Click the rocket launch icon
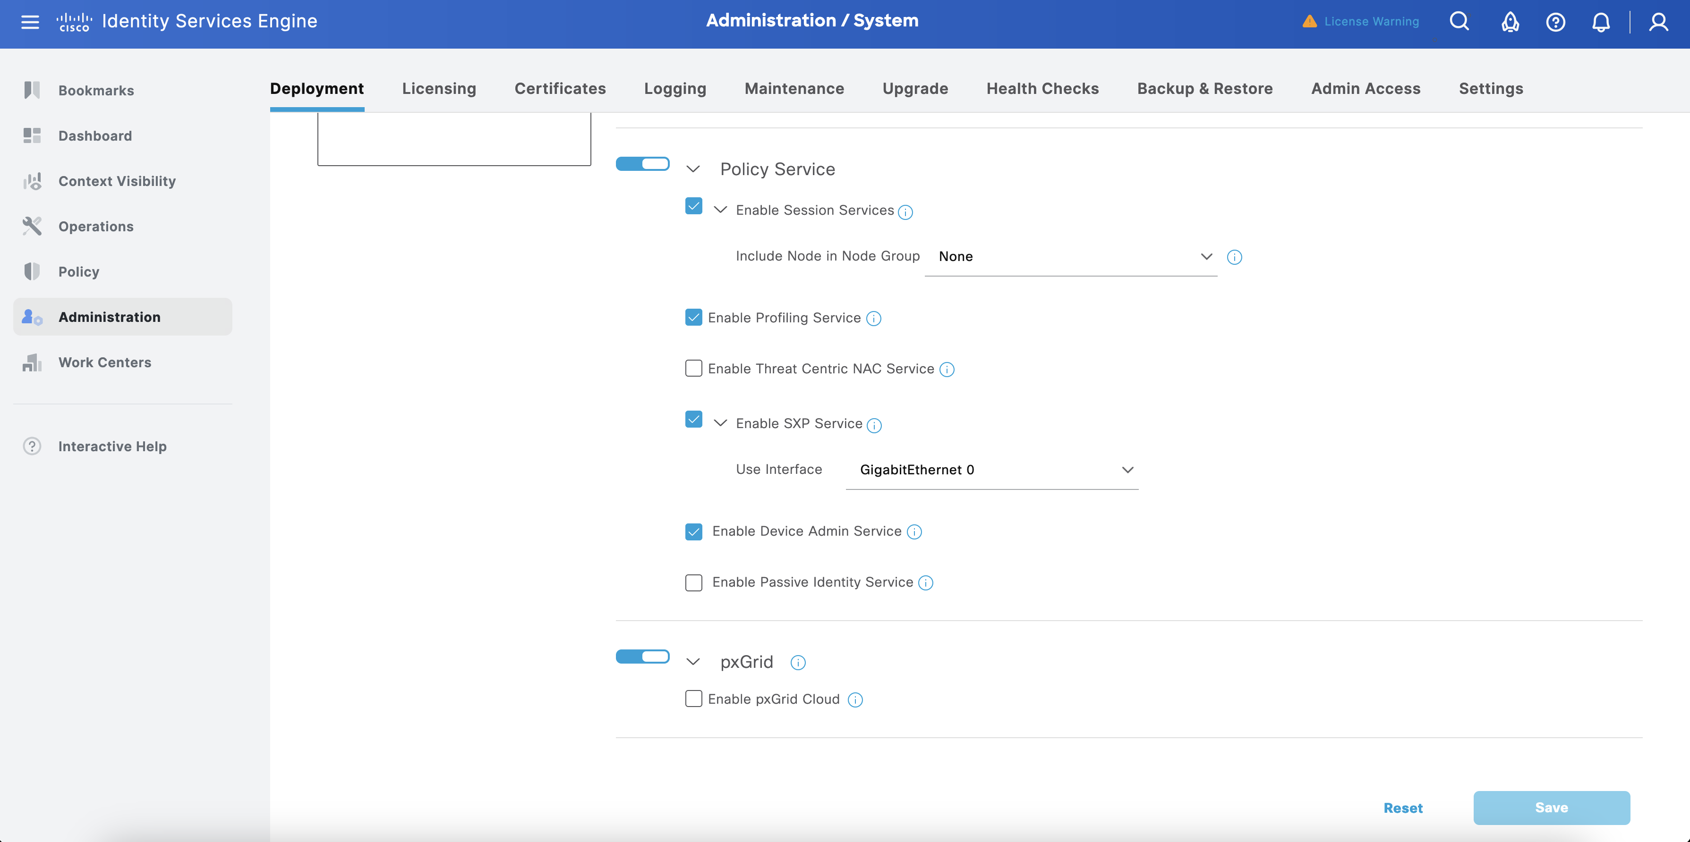 coord(1510,22)
